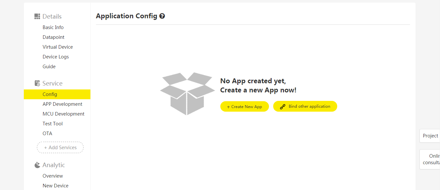Go to MCU Development
The image size is (440, 190).
click(x=63, y=114)
